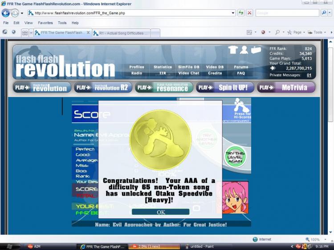The height and width of the screenshot is (250, 334).
Task: Click the browser Back arrow button
Action: coord(6,13)
